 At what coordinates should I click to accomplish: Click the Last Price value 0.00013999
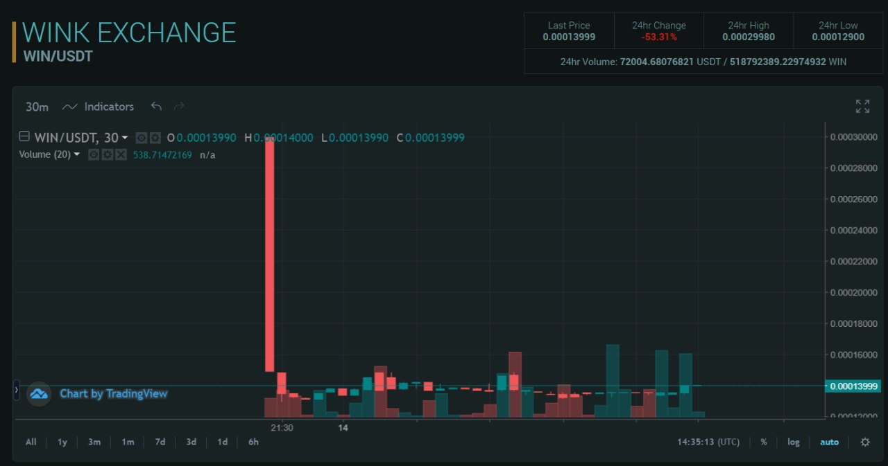point(569,37)
